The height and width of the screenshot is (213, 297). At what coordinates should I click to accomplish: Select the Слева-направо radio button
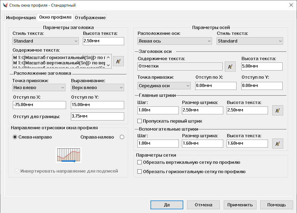click(x=15, y=137)
